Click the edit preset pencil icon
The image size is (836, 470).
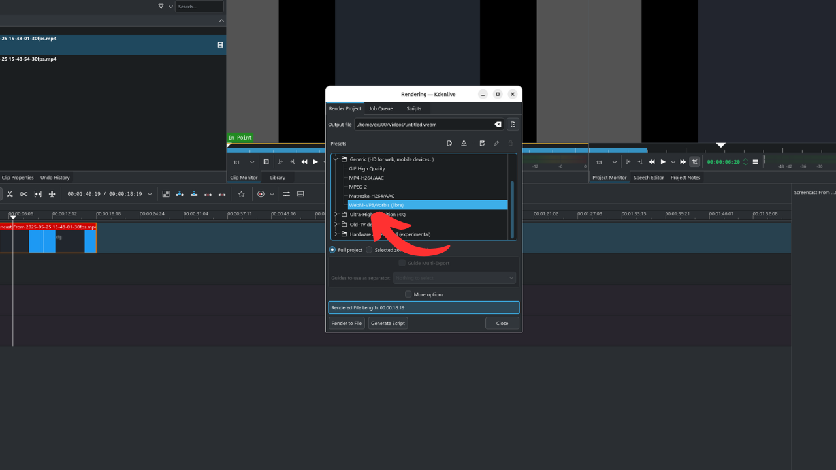point(496,144)
